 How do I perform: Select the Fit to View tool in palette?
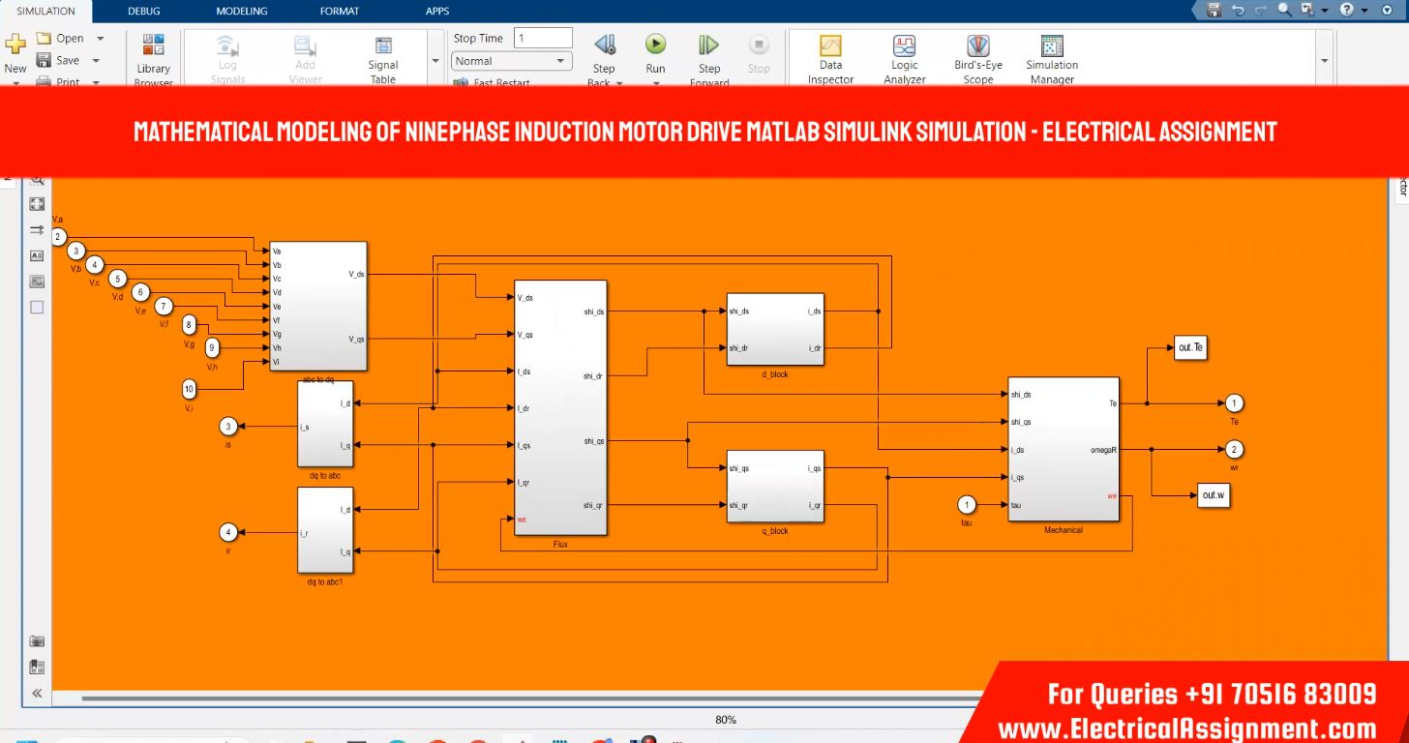[37, 204]
